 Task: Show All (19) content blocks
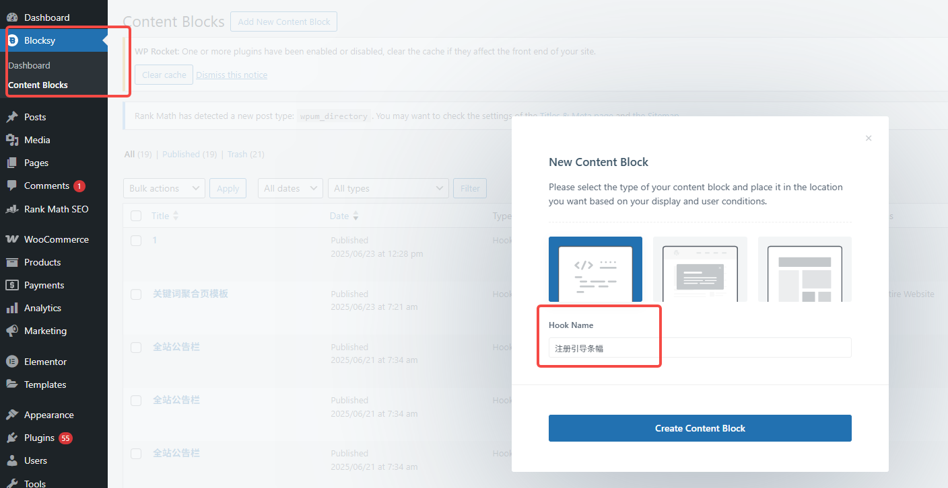click(138, 154)
